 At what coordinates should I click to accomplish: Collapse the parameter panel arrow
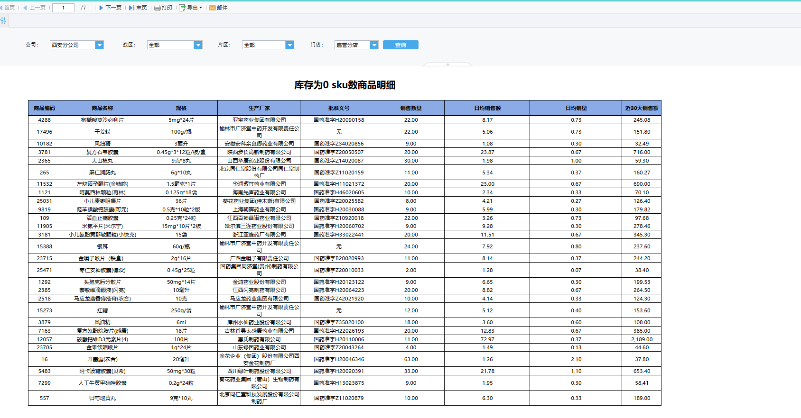(x=447, y=64)
